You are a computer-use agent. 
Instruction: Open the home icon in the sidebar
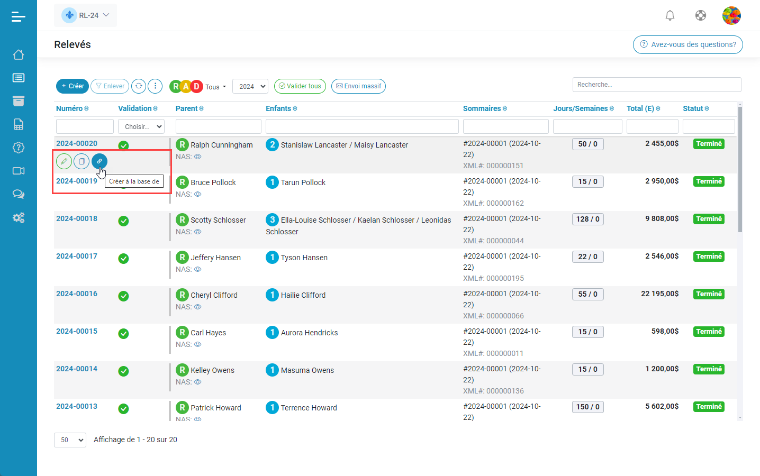tap(19, 54)
